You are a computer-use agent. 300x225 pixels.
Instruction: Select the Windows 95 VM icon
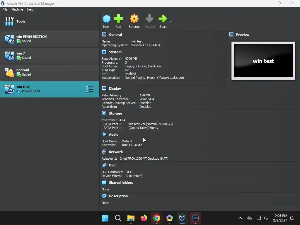[x=9, y=39]
